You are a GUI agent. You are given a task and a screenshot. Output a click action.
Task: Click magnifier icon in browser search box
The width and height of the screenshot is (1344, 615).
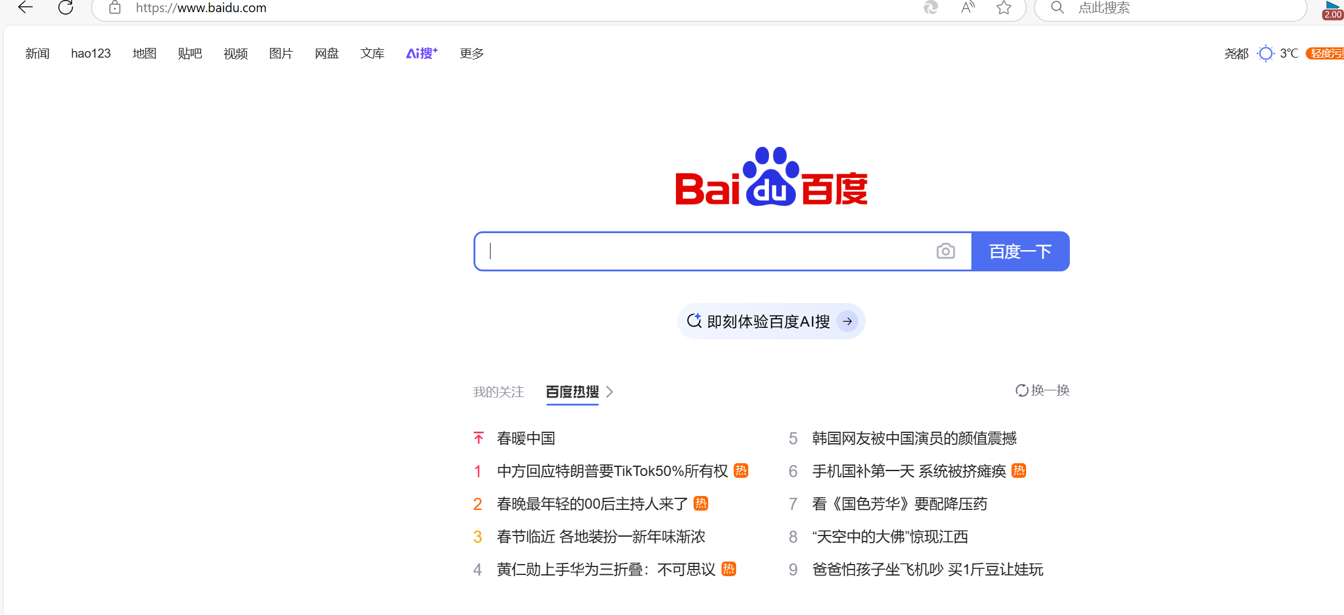point(1058,7)
